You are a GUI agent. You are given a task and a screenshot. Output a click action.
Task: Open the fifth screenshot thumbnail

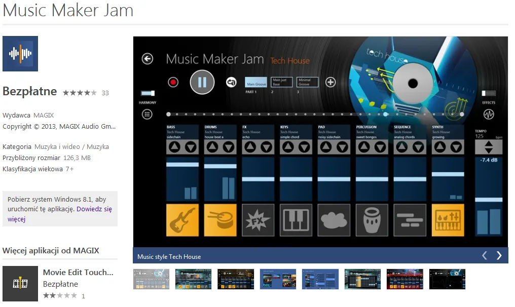(x=320, y=279)
